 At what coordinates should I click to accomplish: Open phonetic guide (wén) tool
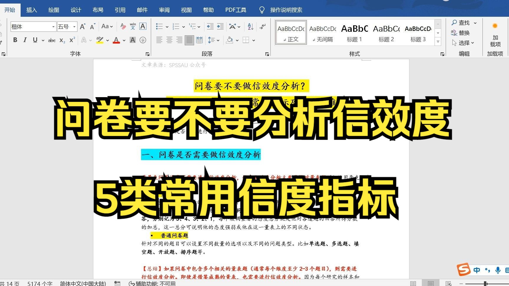point(133,26)
